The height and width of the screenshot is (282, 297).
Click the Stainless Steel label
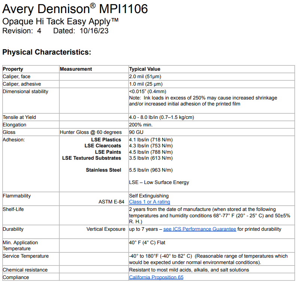(x=103, y=170)
